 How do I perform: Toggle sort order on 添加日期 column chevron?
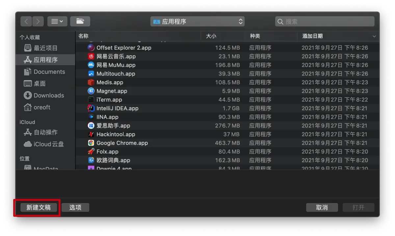click(374, 36)
